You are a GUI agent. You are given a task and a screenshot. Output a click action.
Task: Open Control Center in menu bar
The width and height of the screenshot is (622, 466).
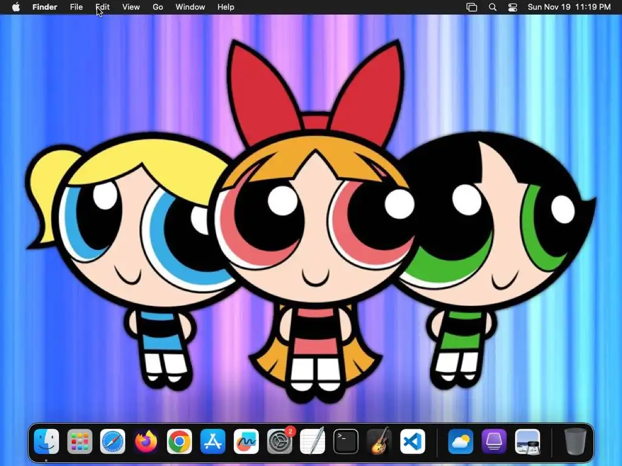pos(513,7)
